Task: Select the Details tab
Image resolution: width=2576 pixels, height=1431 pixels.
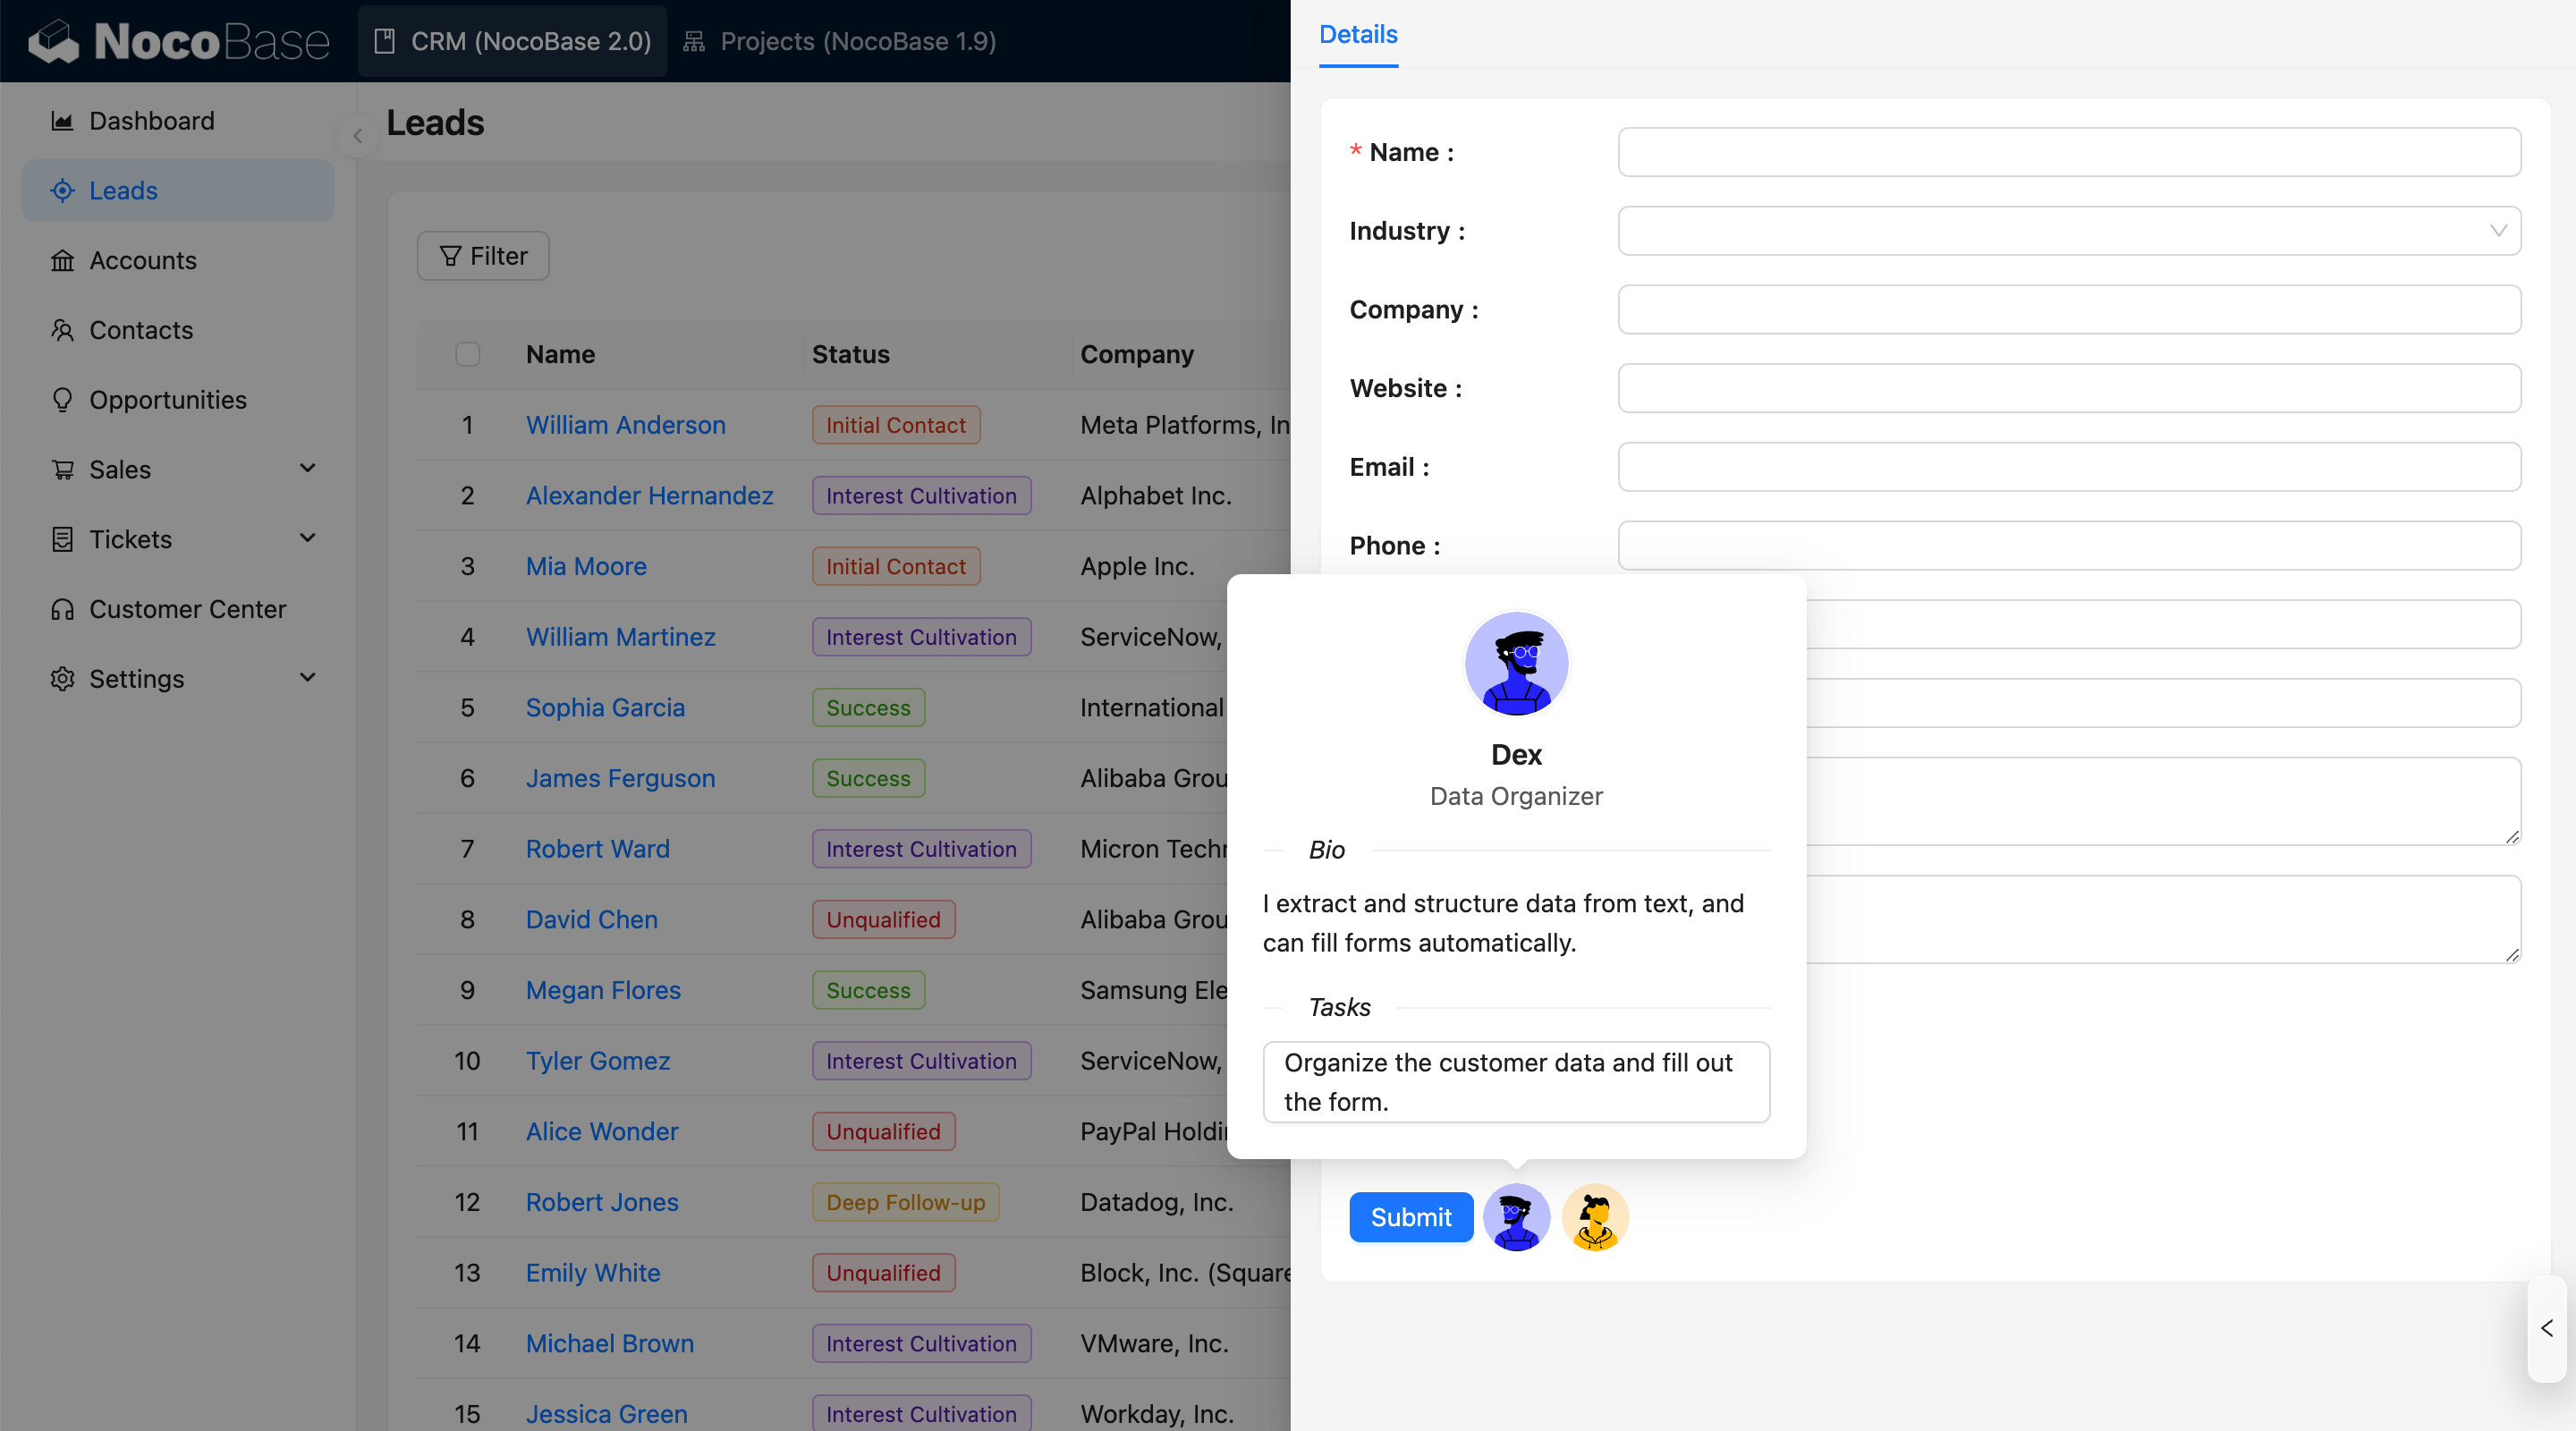Action: [1357, 34]
